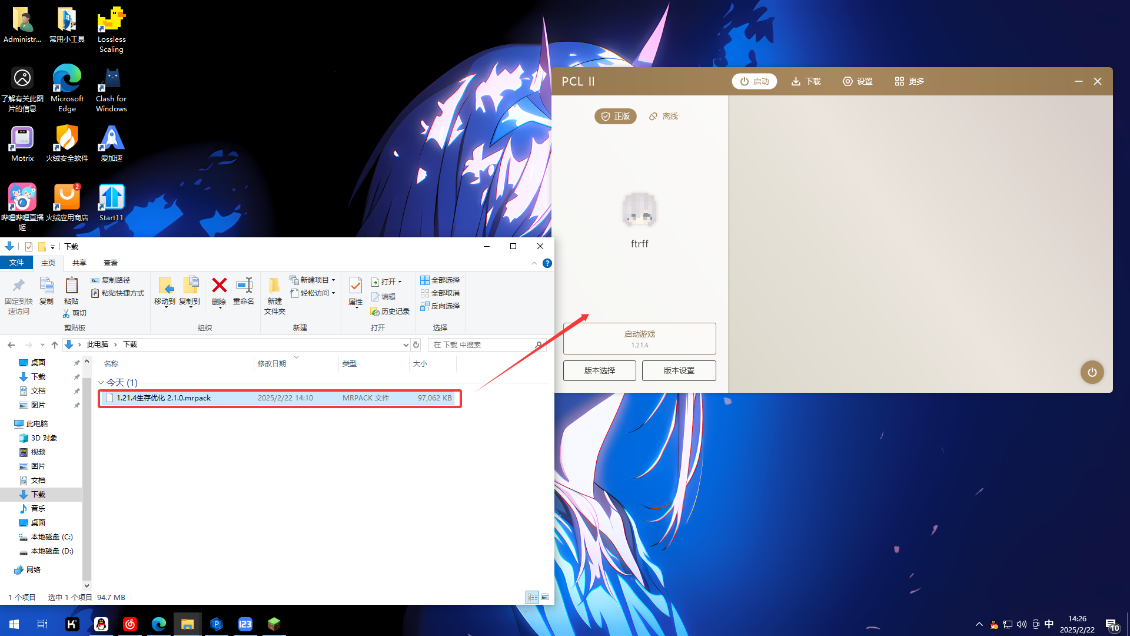Screen dimensions: 1130x636
Task: Select 正版 login mode in PCL
Action: [615, 116]
